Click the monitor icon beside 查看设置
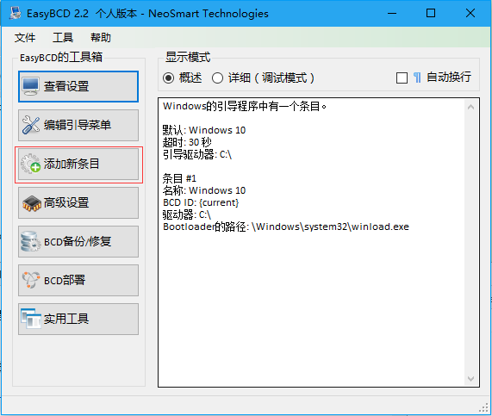This screenshot has height=416, width=492. tap(30, 86)
